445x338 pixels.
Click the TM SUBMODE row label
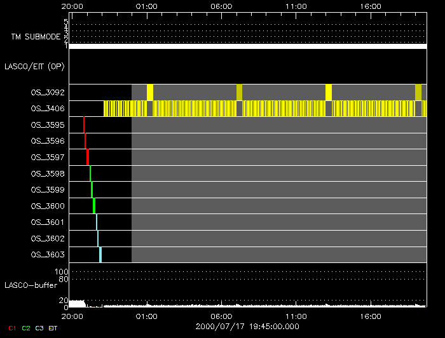(36, 37)
